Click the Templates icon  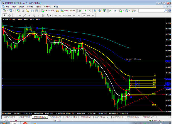133,11
